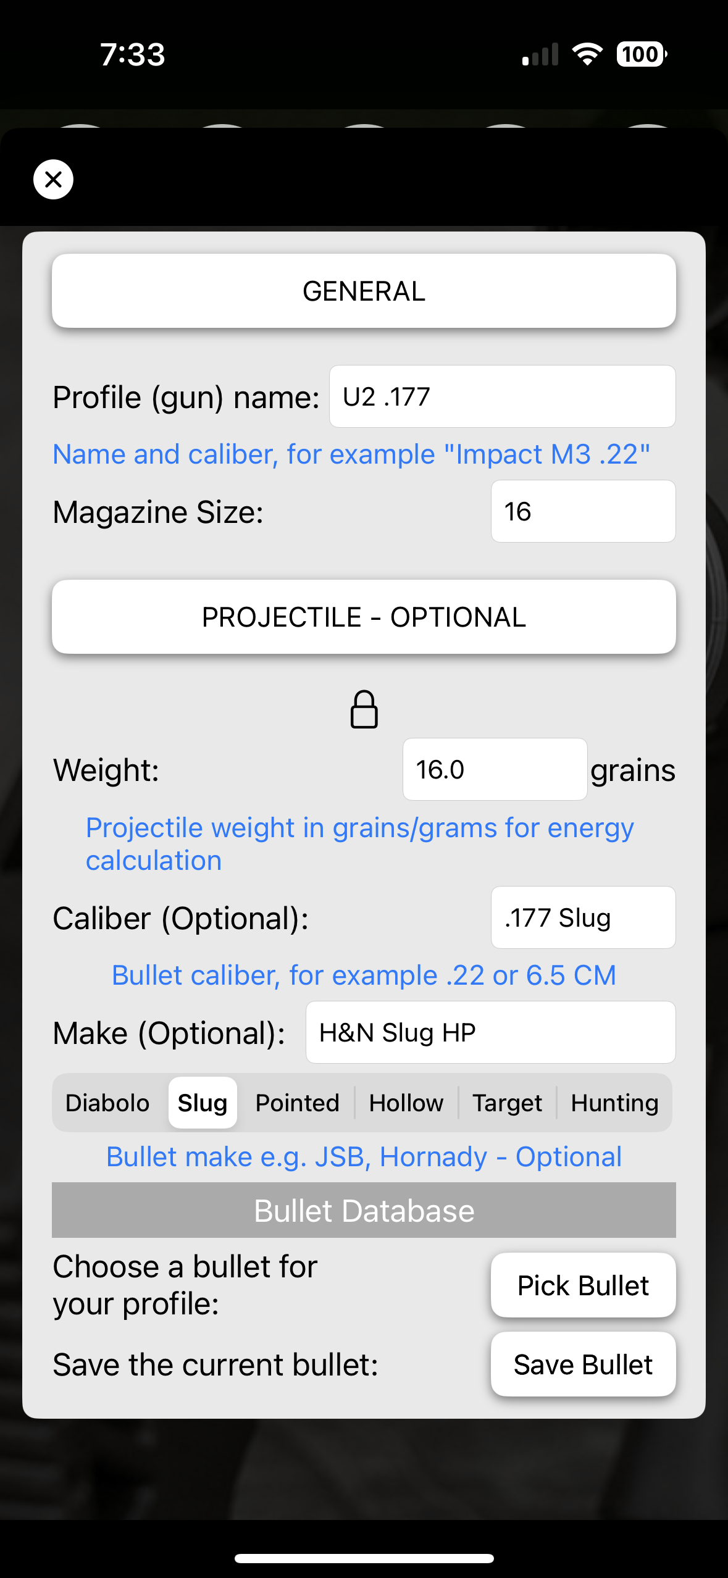Choose the Hunting bullet type segment

pos(614,1103)
